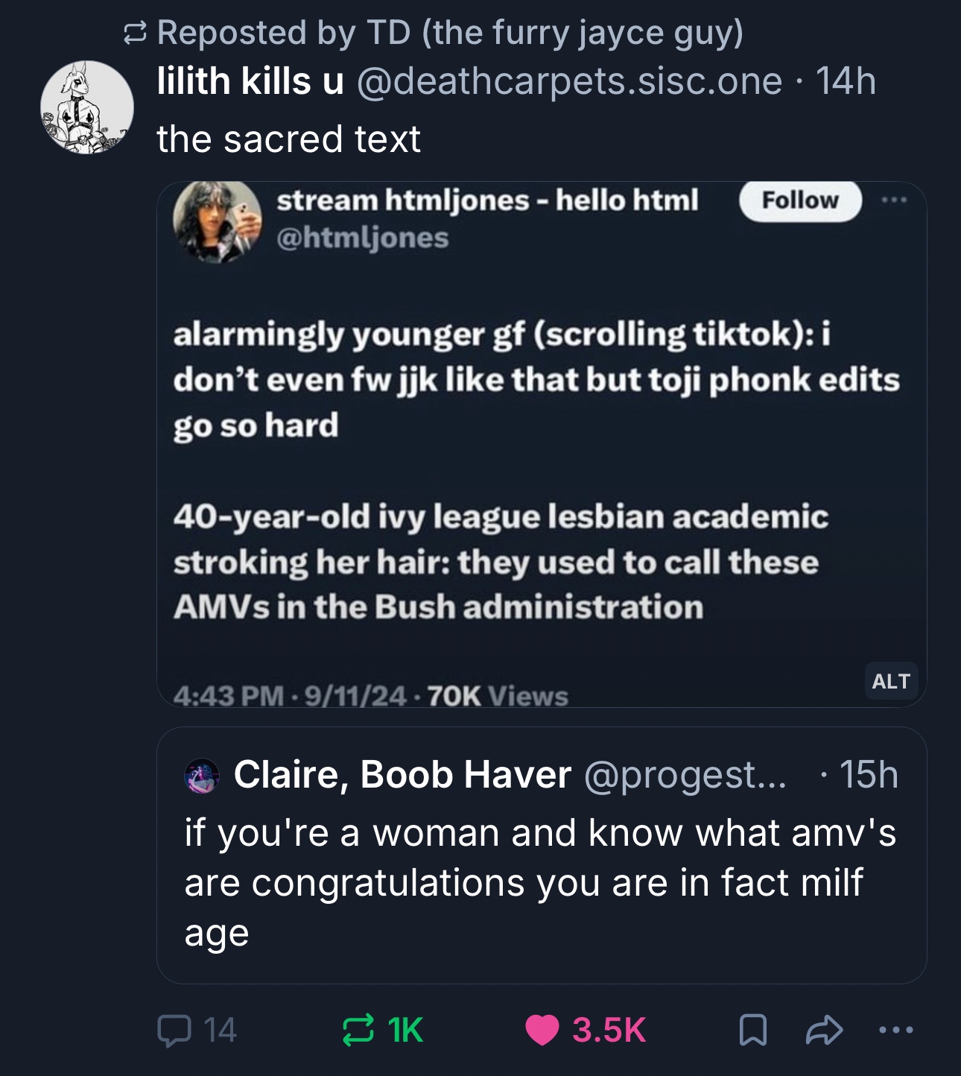Open the @deathcarpets.sisc.one handle
961x1076 pixels.
[569, 81]
